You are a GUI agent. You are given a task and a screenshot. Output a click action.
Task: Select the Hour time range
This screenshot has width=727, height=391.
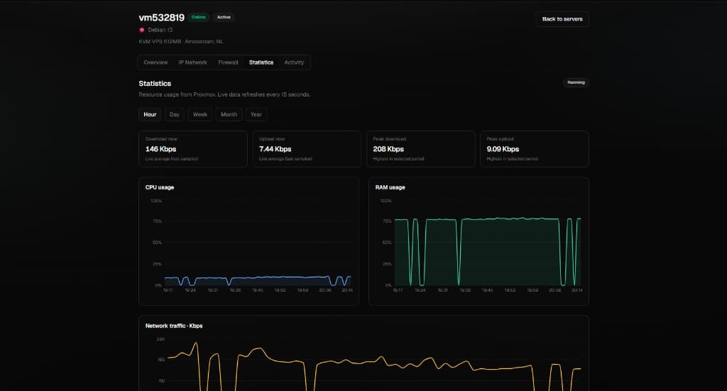tap(150, 114)
